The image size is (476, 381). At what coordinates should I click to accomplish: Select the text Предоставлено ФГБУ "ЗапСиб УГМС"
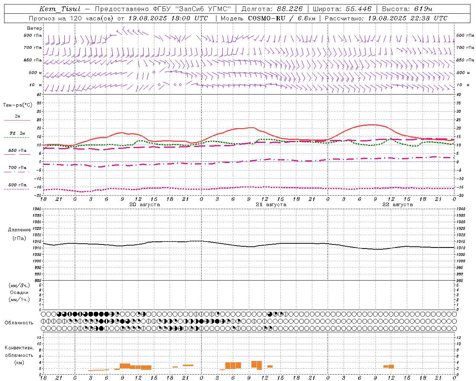coord(163,9)
